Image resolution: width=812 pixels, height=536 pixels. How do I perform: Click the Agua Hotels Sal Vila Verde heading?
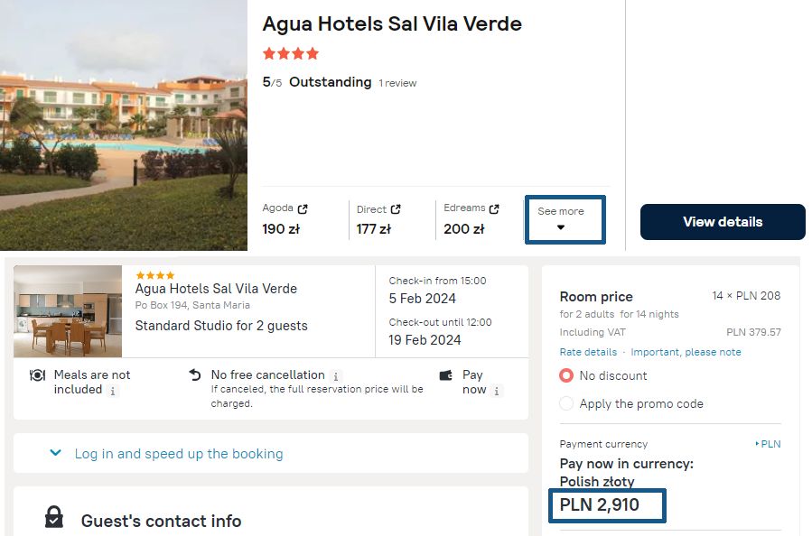(x=392, y=24)
